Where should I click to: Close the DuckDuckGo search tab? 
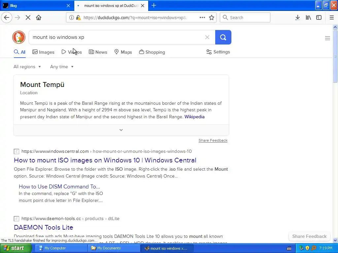pos(143,6)
